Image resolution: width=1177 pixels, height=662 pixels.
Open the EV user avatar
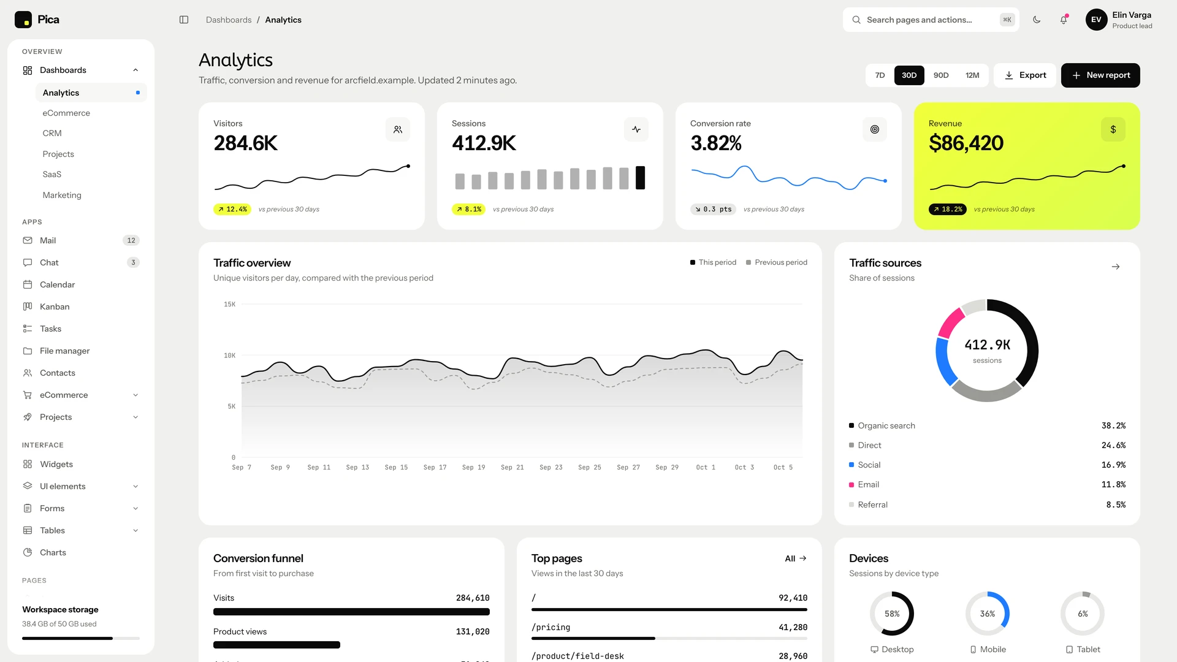(x=1096, y=20)
